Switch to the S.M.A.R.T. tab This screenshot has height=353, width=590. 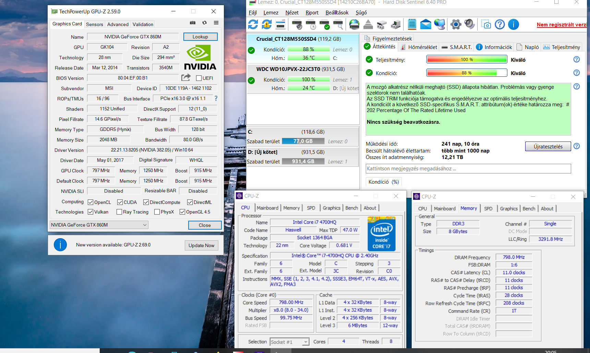pyautogui.click(x=457, y=47)
